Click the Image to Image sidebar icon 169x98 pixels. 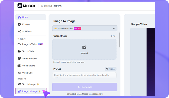[x=19, y=91]
